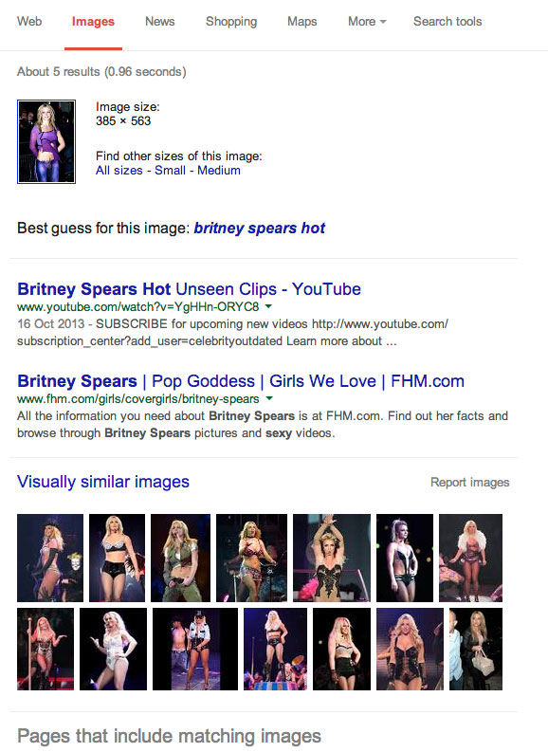Viewport: 548px width, 752px height.
Task: Open Search tools options
Action: click(448, 22)
